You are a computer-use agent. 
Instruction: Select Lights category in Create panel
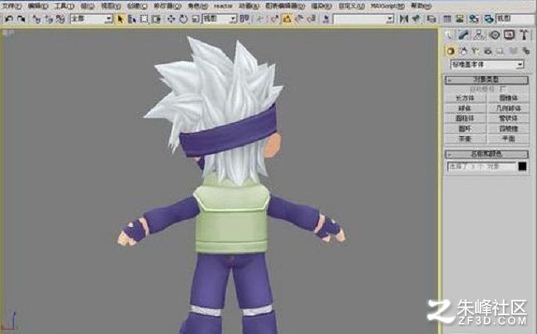coord(475,51)
